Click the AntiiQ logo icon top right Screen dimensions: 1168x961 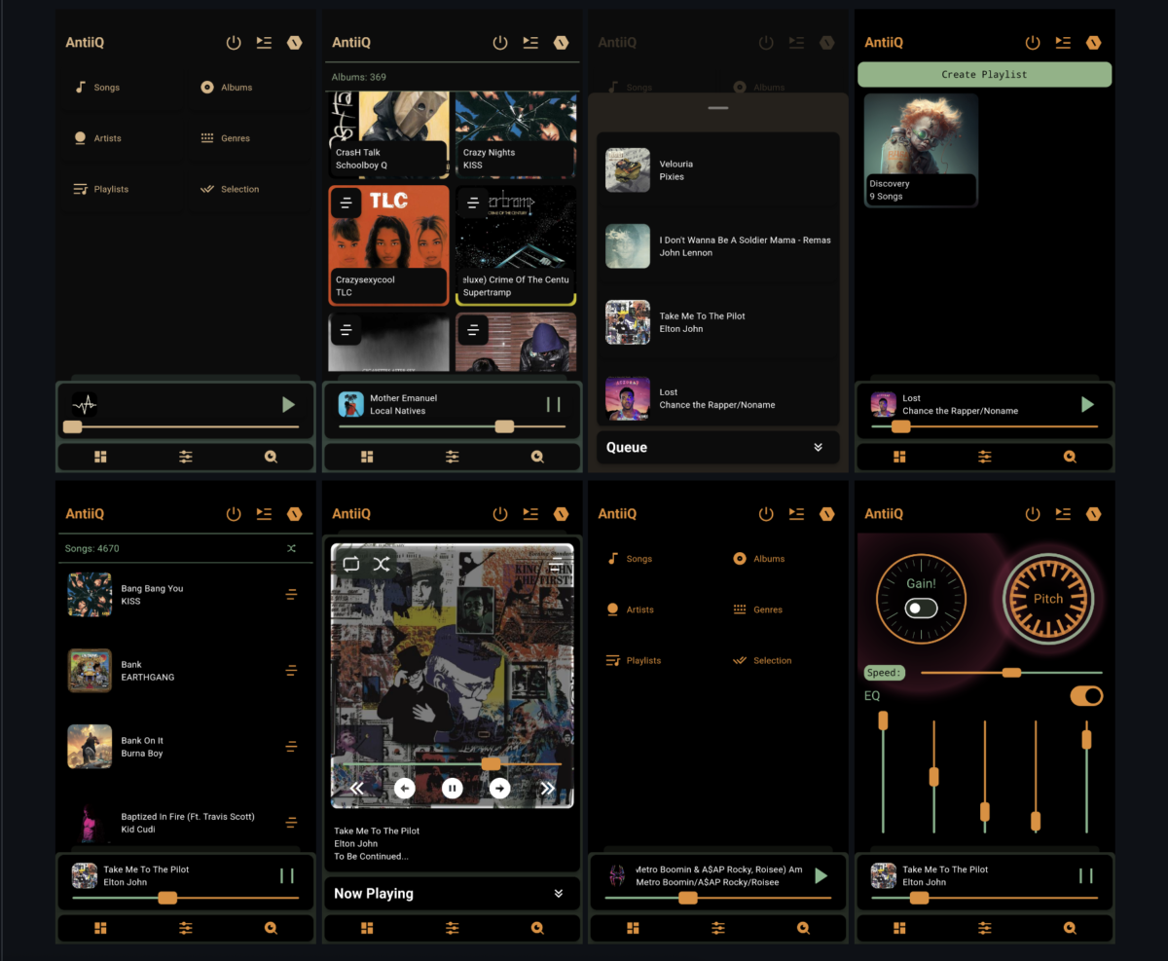(295, 42)
